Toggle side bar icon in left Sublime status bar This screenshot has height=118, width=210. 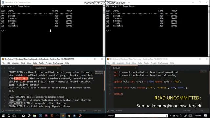point(3,111)
